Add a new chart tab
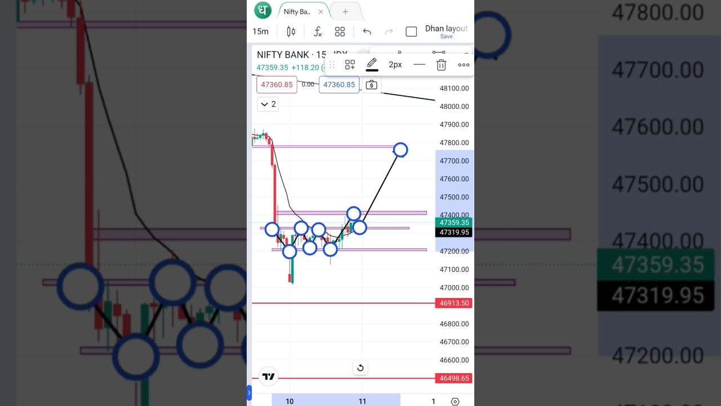 [345, 11]
